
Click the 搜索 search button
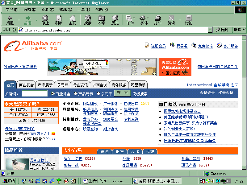122,93
